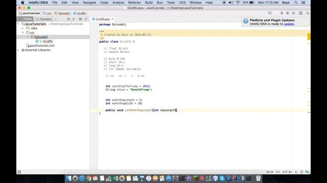This screenshot has height=183, width=327.
Task: Open the Trash in the dock
Action: (258, 178)
